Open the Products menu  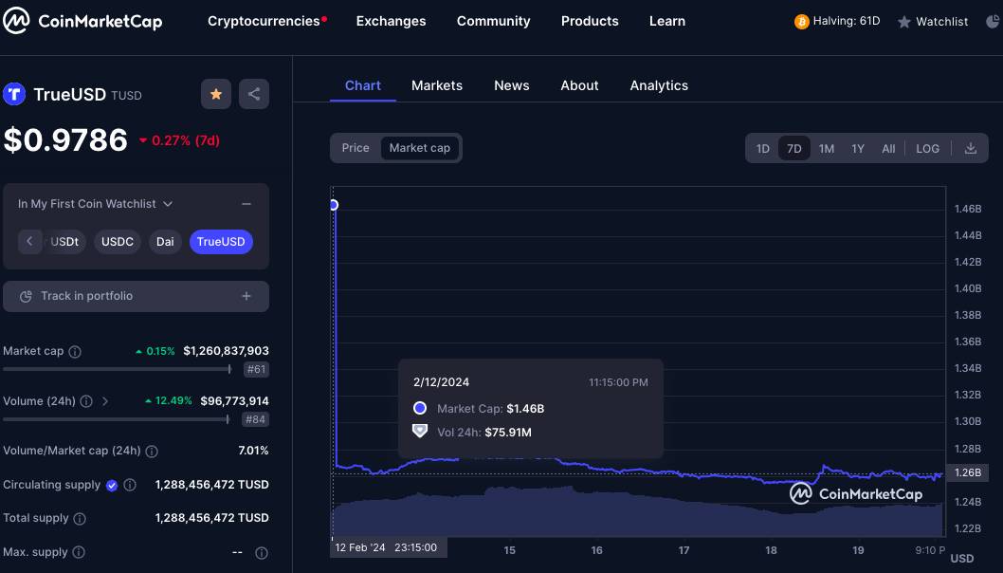coord(590,21)
